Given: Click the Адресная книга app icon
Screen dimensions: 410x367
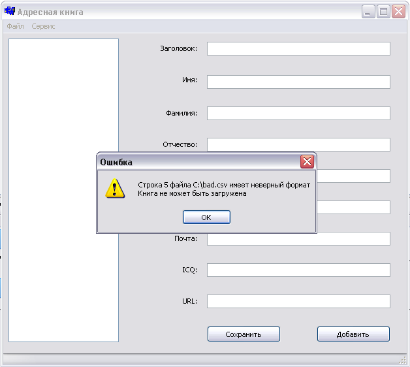Looking at the screenshot, I should point(10,11).
